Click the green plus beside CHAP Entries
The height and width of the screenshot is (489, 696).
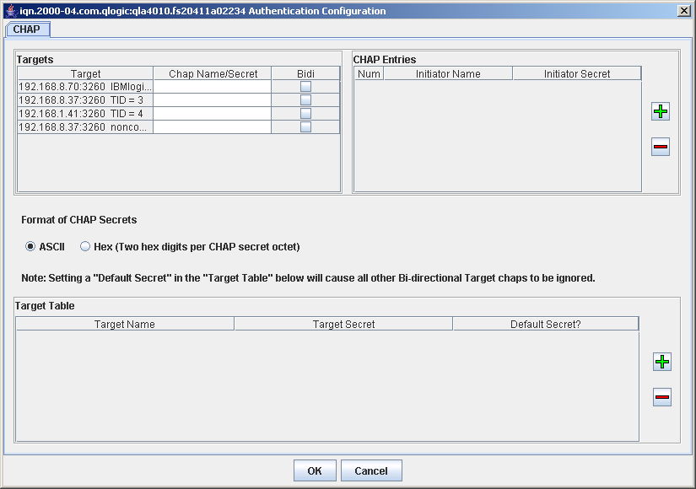pos(661,111)
